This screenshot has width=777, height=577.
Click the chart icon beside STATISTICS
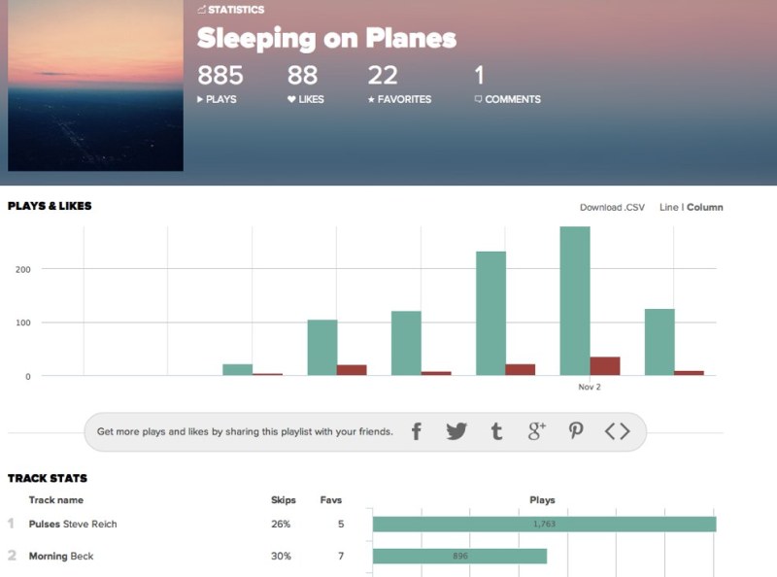click(x=202, y=10)
